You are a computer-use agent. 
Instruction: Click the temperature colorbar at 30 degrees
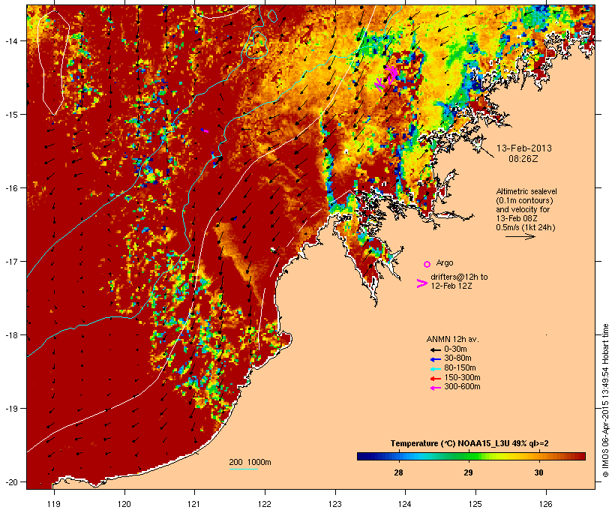tap(539, 456)
